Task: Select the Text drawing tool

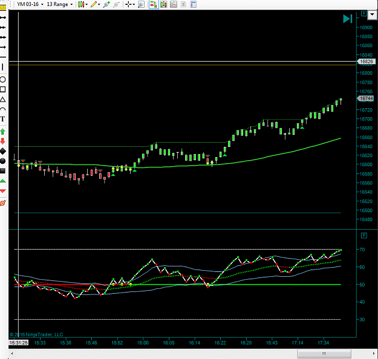Action: pyautogui.click(x=3, y=119)
